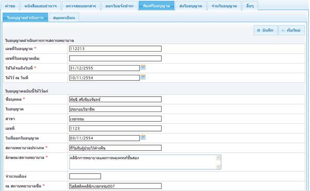
Task: Click the empty จำนวนเตียง input box
Action: pos(85,176)
